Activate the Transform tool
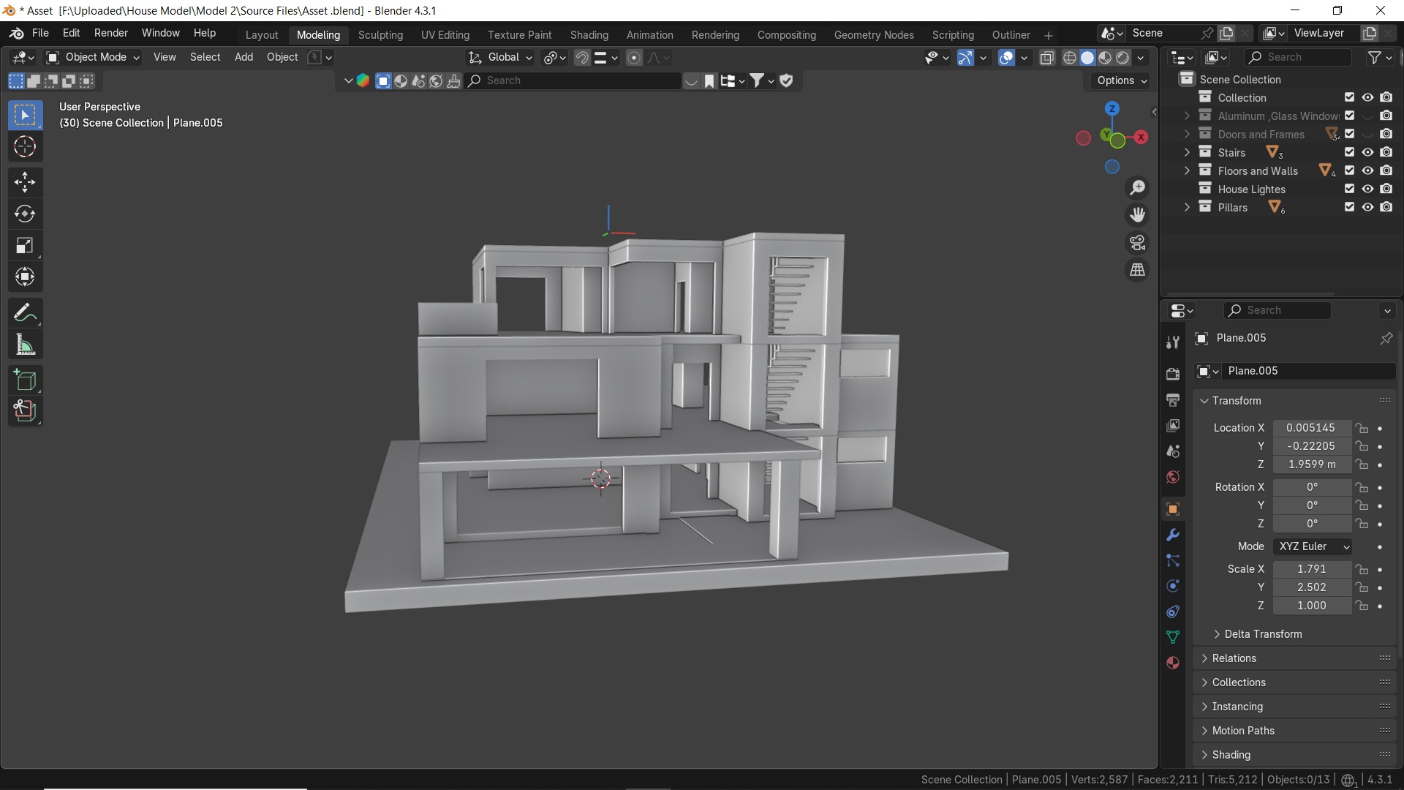 pyautogui.click(x=25, y=277)
